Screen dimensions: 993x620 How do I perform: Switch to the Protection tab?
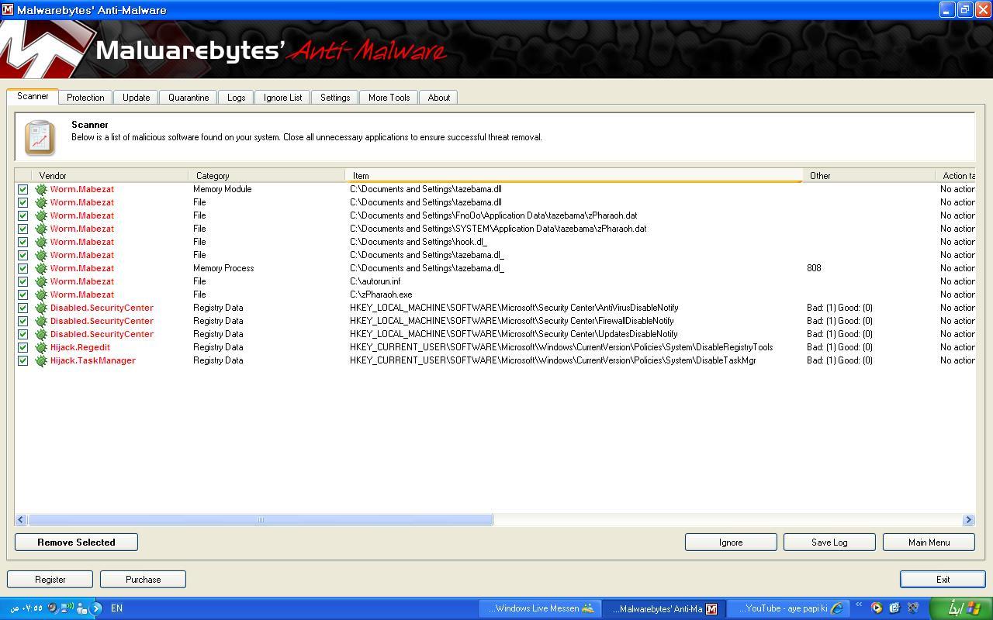(85, 98)
